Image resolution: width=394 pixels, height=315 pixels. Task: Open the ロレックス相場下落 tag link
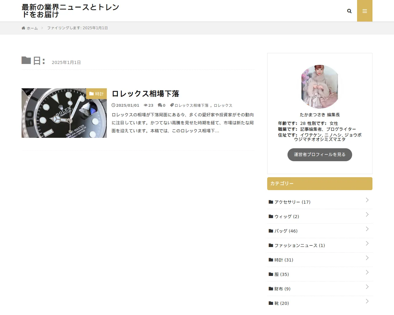(x=191, y=105)
